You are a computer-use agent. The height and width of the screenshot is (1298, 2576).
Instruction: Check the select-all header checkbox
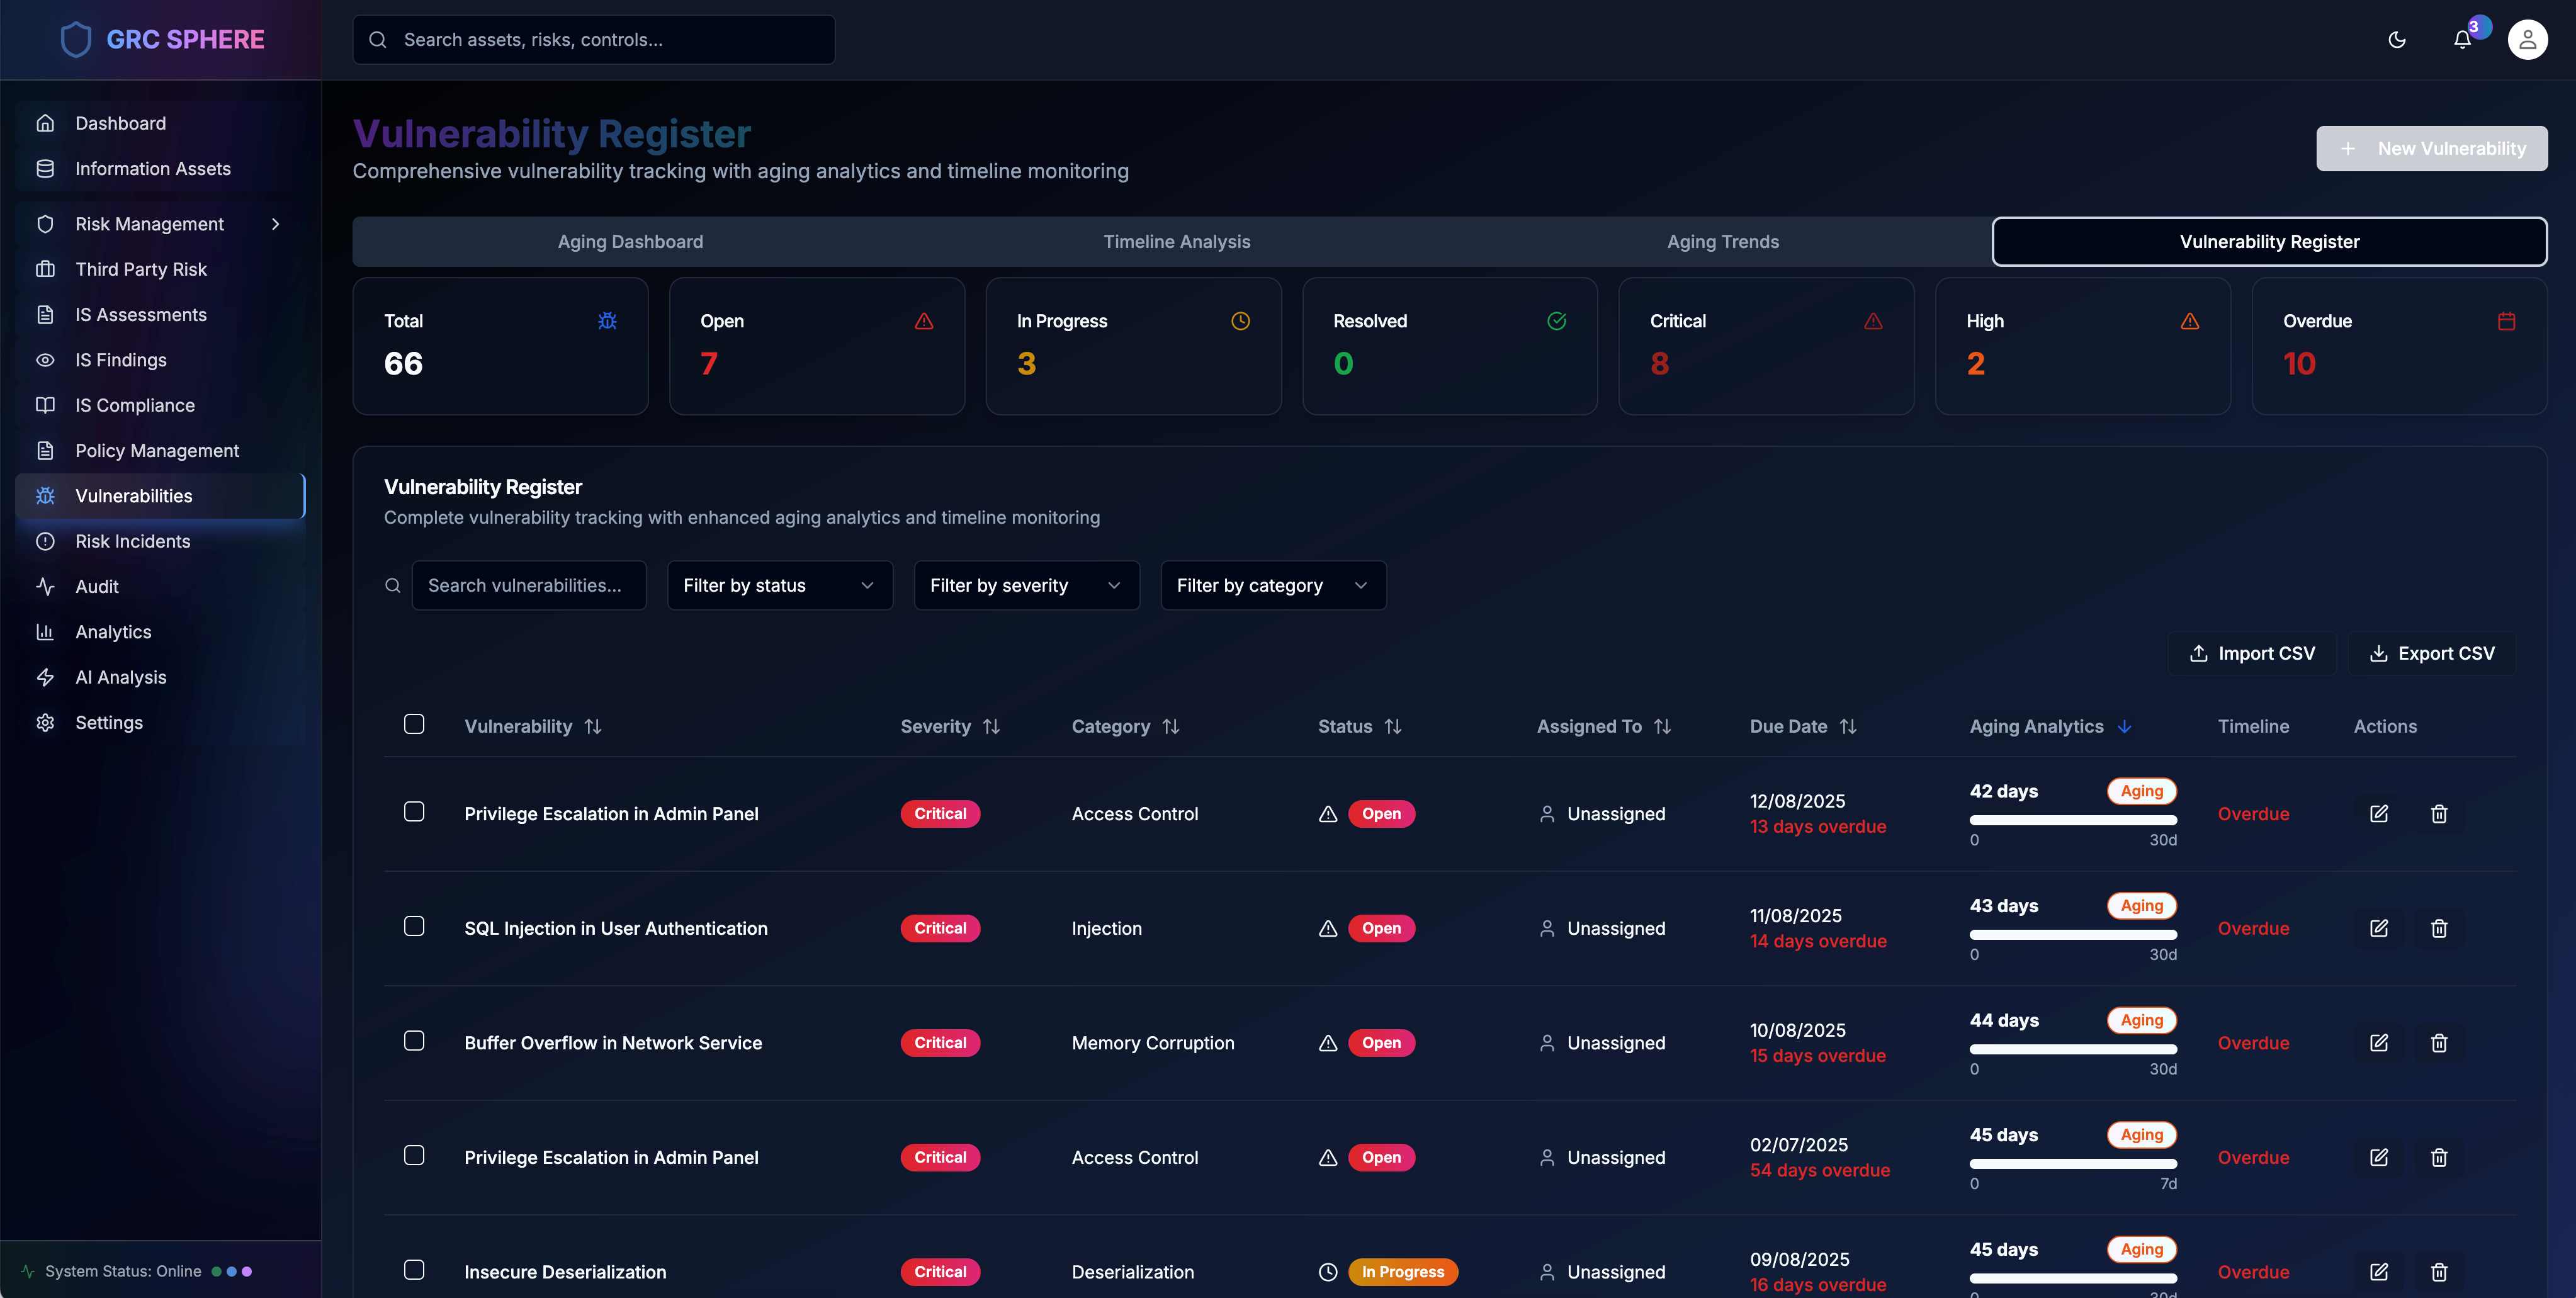pyautogui.click(x=414, y=724)
